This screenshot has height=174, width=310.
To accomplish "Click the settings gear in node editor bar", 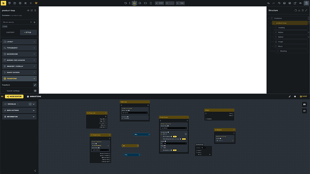I will 295,96.
